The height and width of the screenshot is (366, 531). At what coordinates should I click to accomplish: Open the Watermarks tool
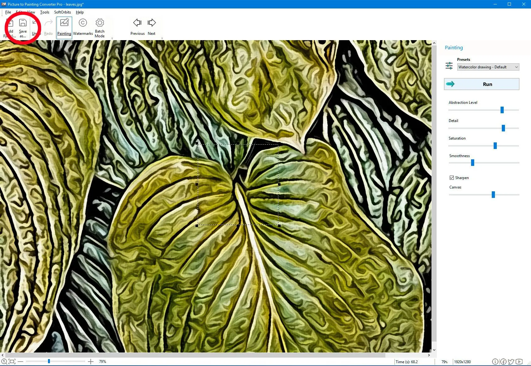[83, 27]
